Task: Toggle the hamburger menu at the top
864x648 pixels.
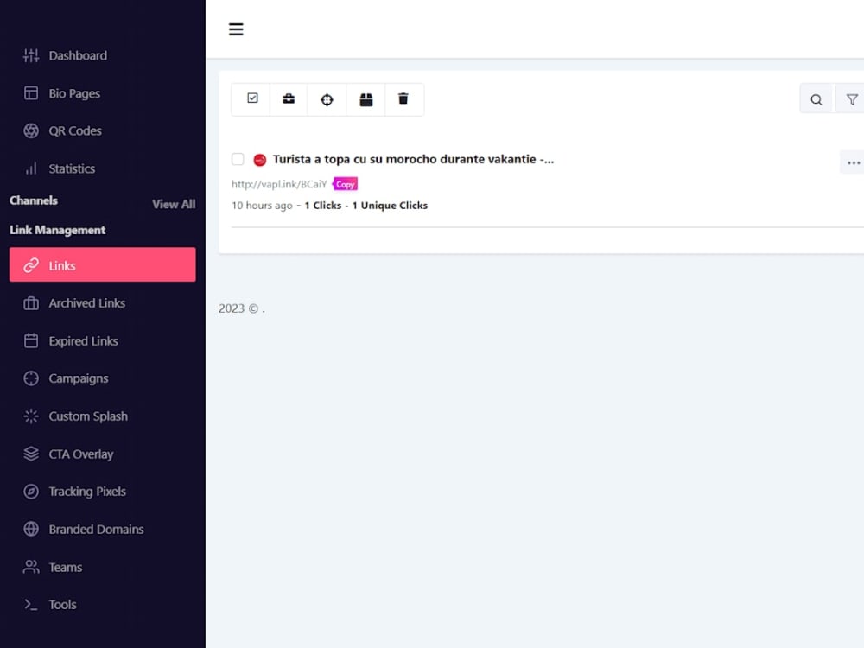Action: point(236,29)
